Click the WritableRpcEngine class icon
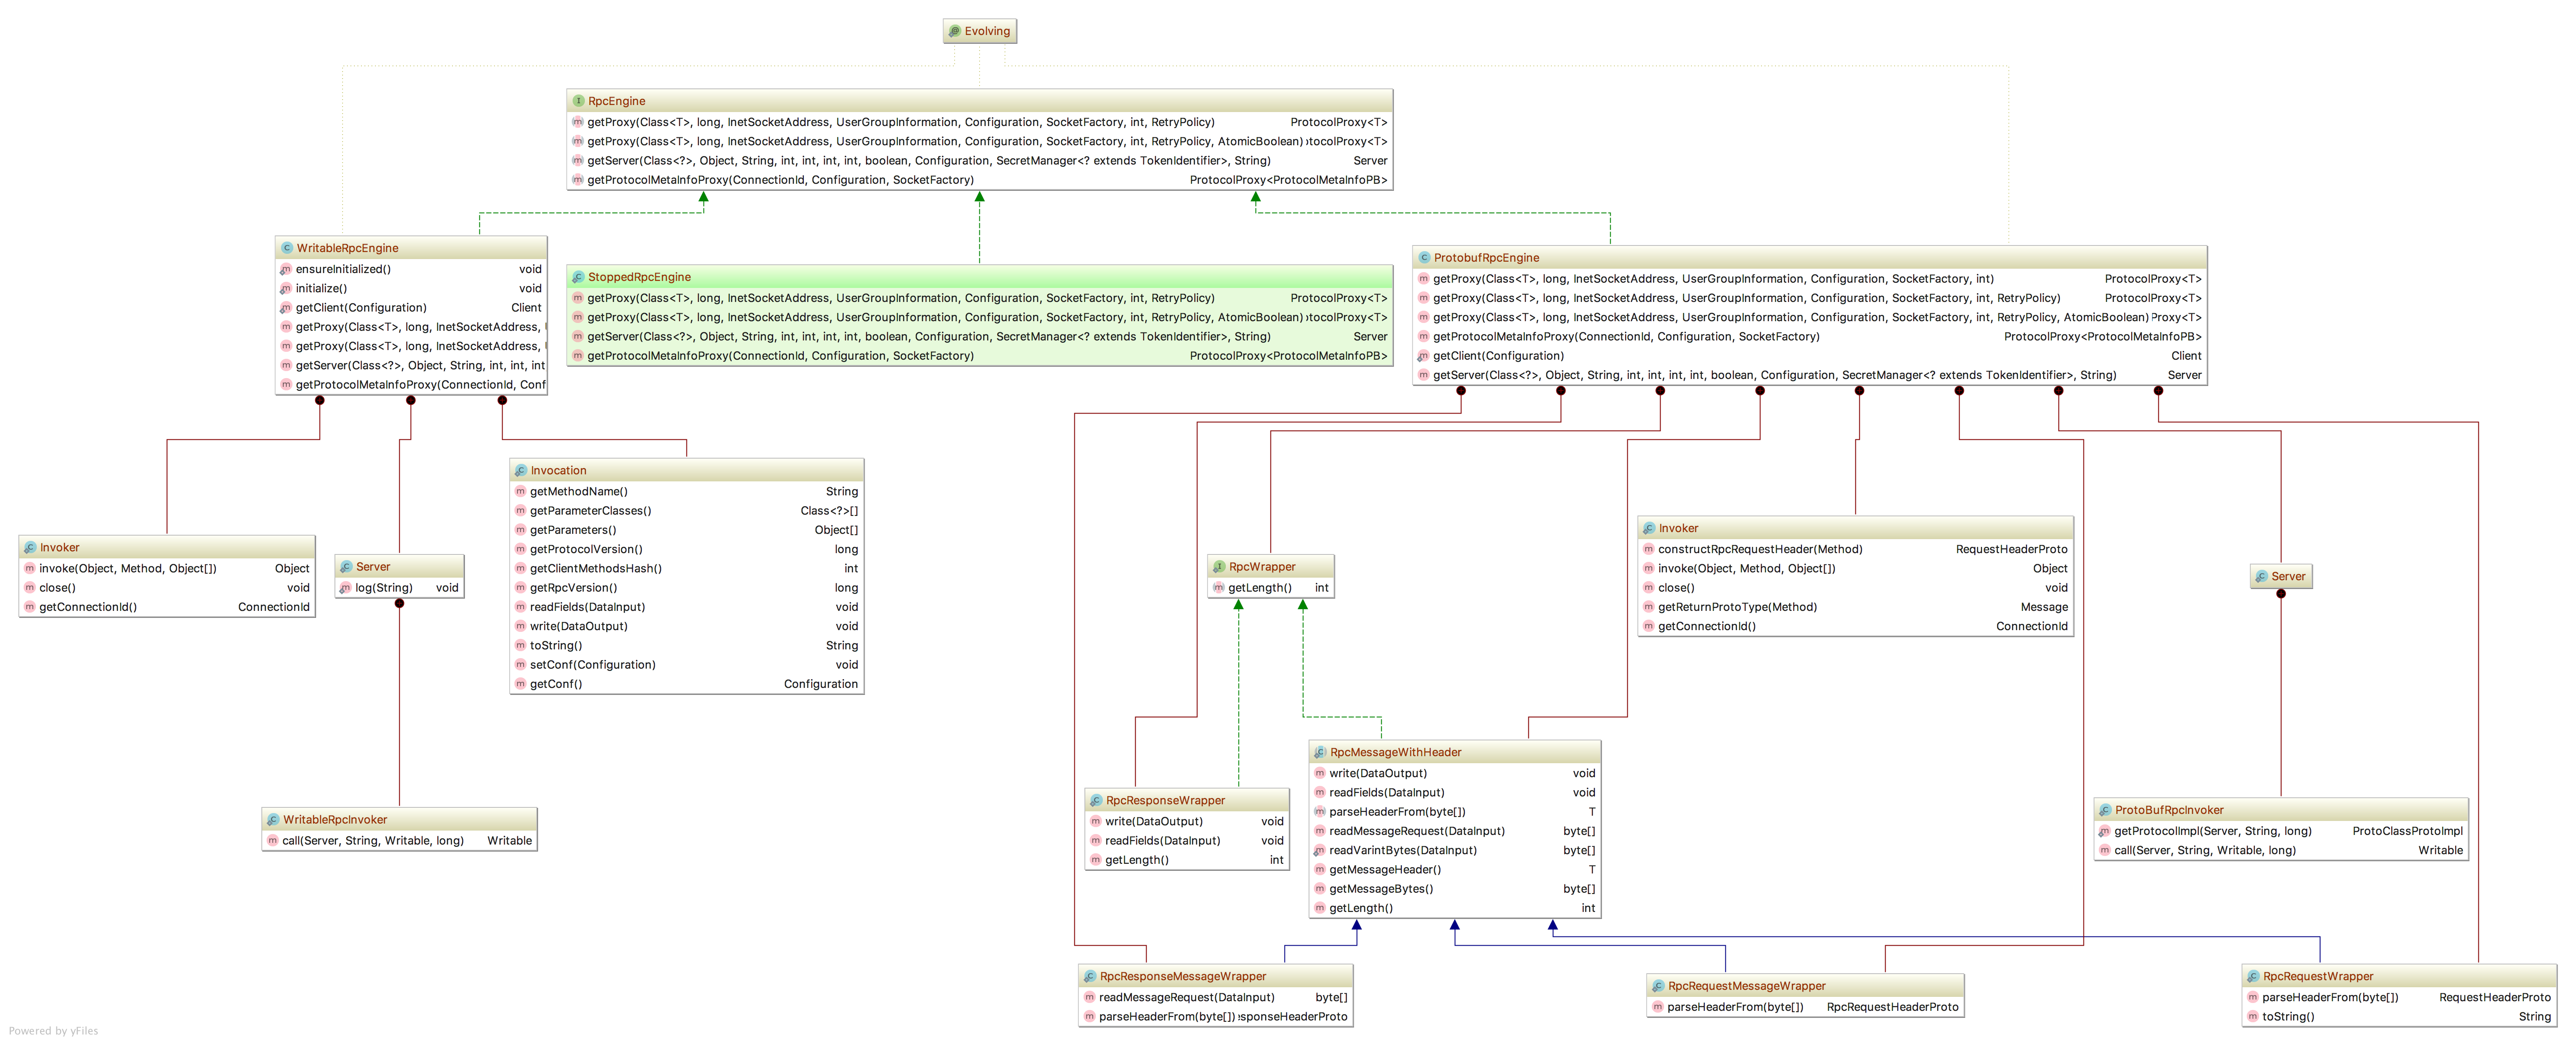This screenshot has height=1045, width=2576. pos(287,248)
